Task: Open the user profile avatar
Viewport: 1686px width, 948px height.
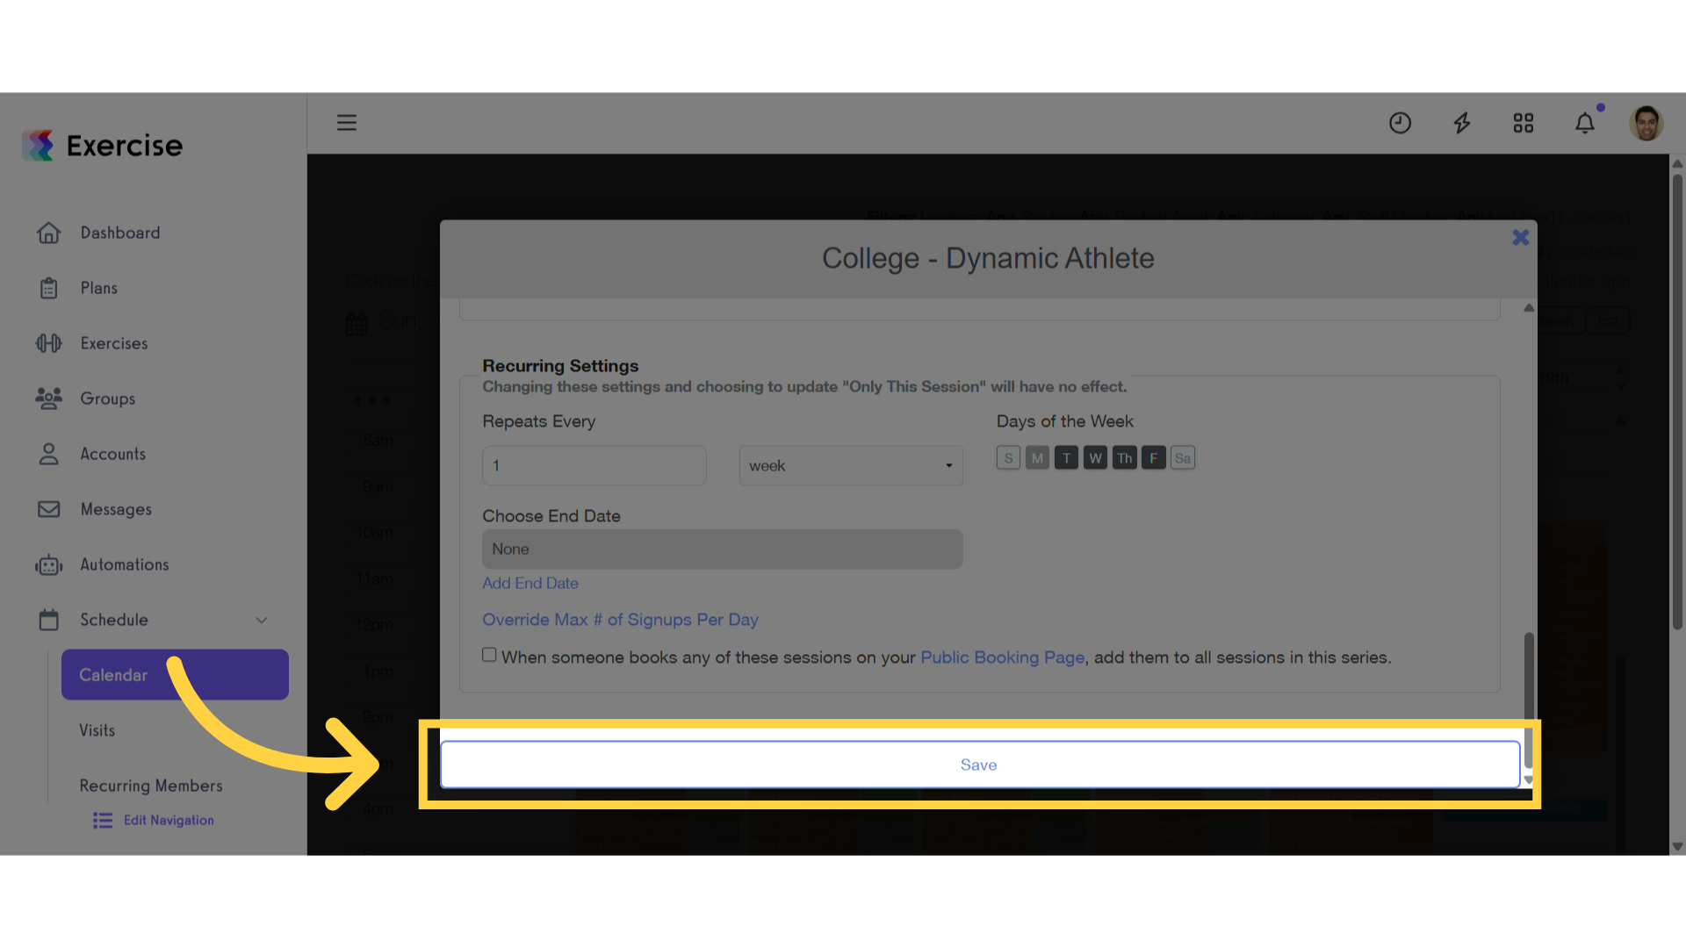Action: point(1646,123)
